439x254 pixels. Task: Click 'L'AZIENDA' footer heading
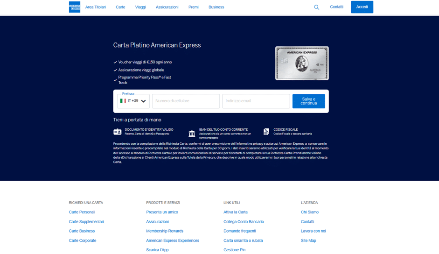pos(309,203)
